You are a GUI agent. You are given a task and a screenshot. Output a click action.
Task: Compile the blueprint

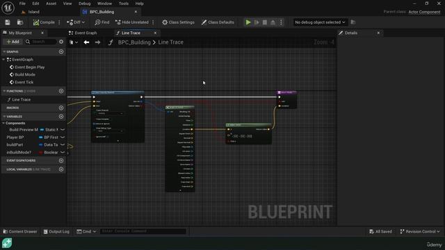point(44,22)
